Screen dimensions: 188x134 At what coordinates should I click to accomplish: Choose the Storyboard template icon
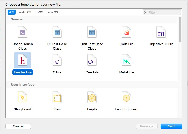[x=23, y=97]
